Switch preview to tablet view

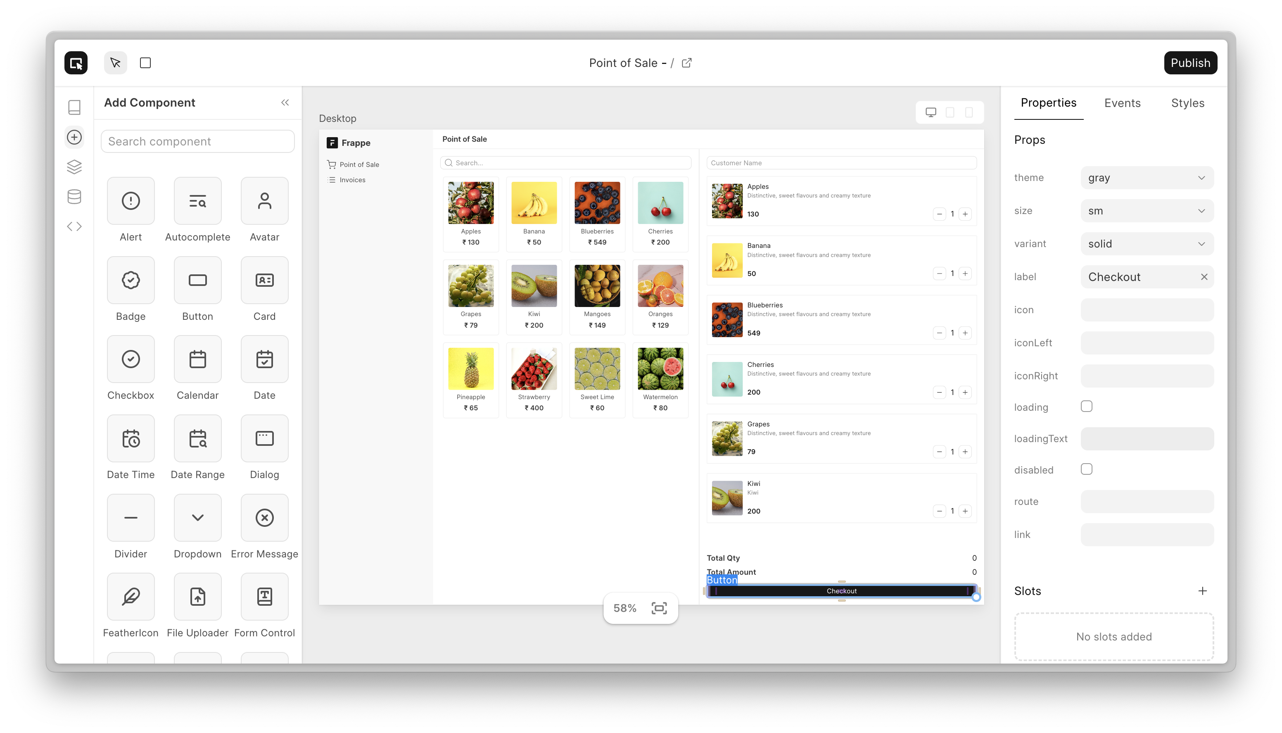pyautogui.click(x=950, y=112)
